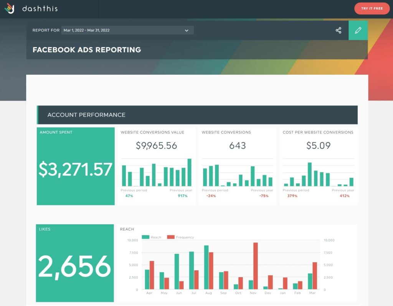Toggle the red Frequency legend swatch
393x306 pixels.
tap(171, 237)
